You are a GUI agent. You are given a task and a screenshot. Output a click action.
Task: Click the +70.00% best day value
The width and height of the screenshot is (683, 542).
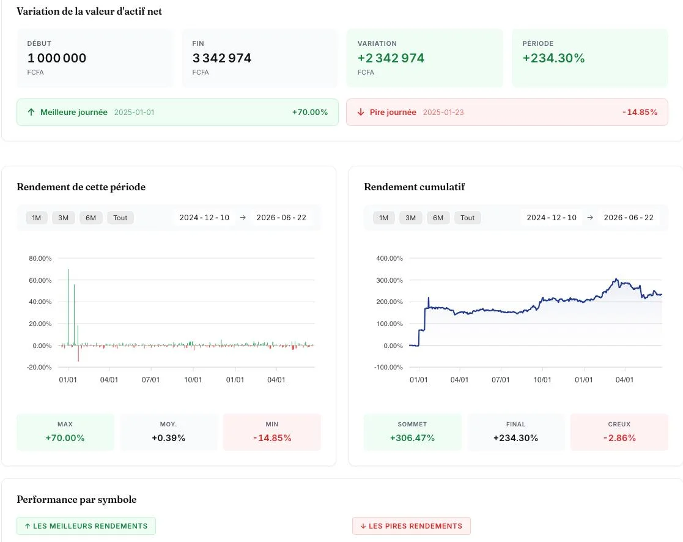click(x=309, y=112)
